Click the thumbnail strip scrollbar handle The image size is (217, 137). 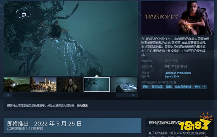coord(122,95)
